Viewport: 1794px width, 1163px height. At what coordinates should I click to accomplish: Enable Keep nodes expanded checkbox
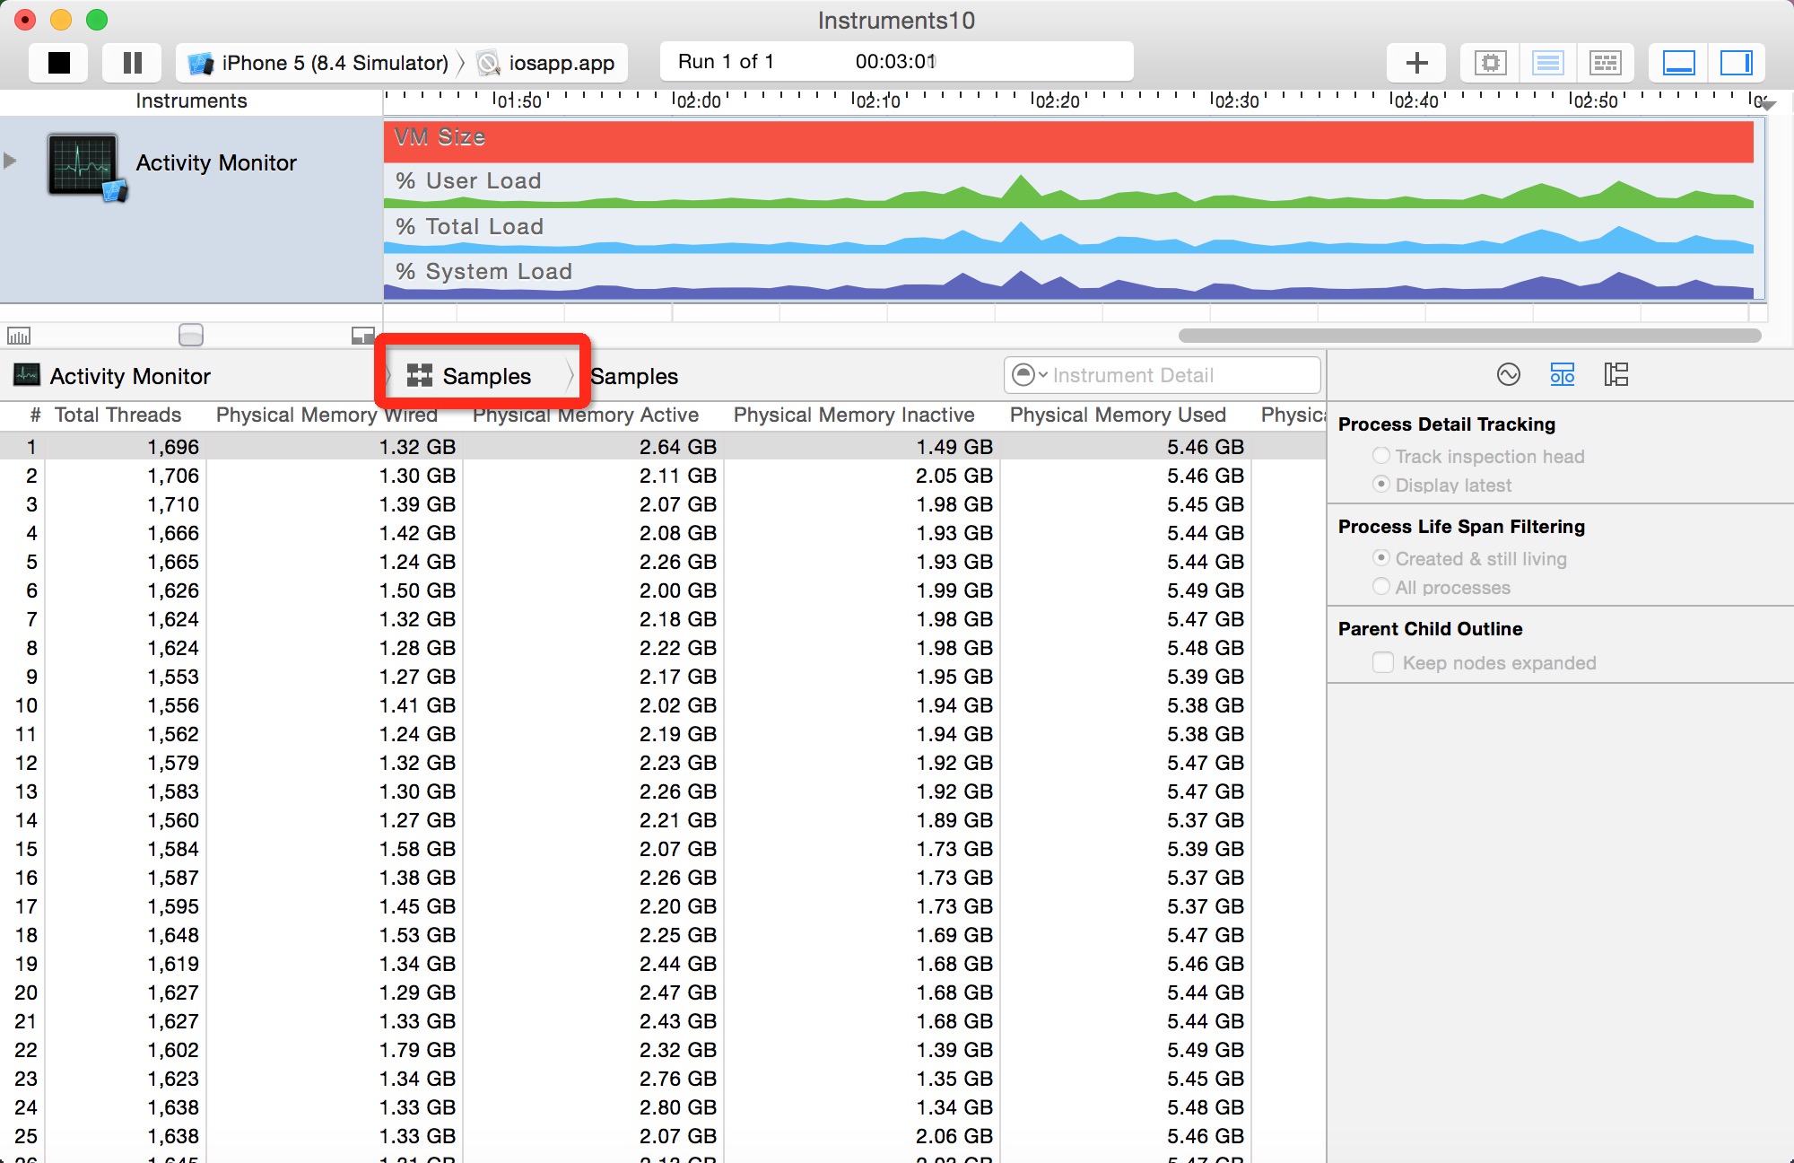1383,662
